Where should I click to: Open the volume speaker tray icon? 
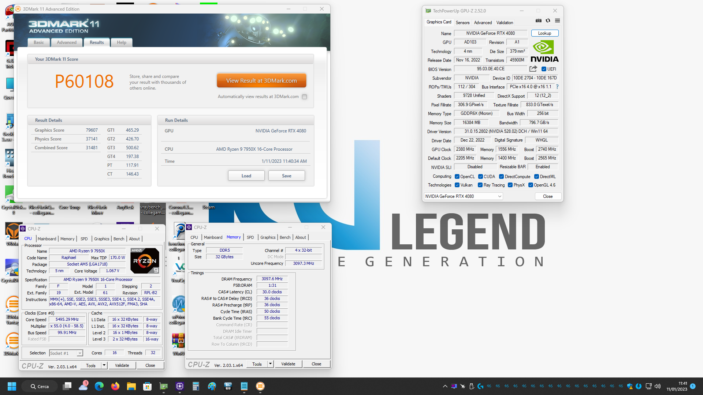click(x=658, y=386)
